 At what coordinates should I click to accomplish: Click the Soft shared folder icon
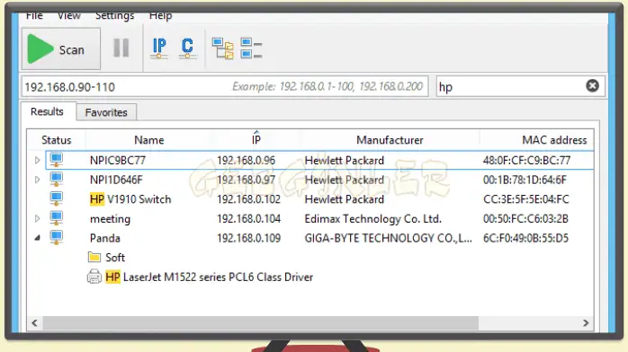pyautogui.click(x=94, y=257)
